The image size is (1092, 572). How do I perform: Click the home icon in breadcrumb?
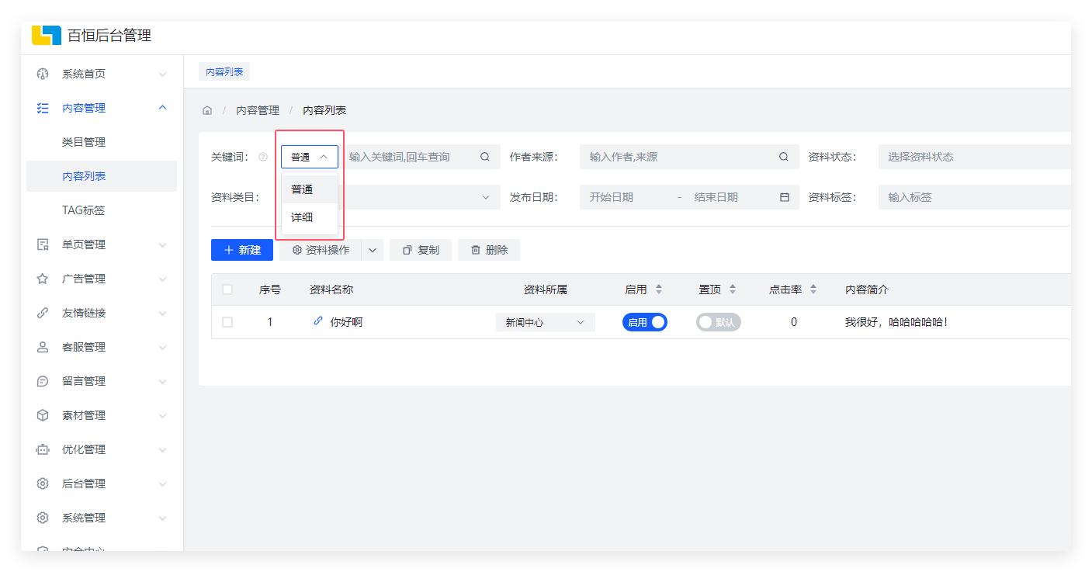click(207, 111)
